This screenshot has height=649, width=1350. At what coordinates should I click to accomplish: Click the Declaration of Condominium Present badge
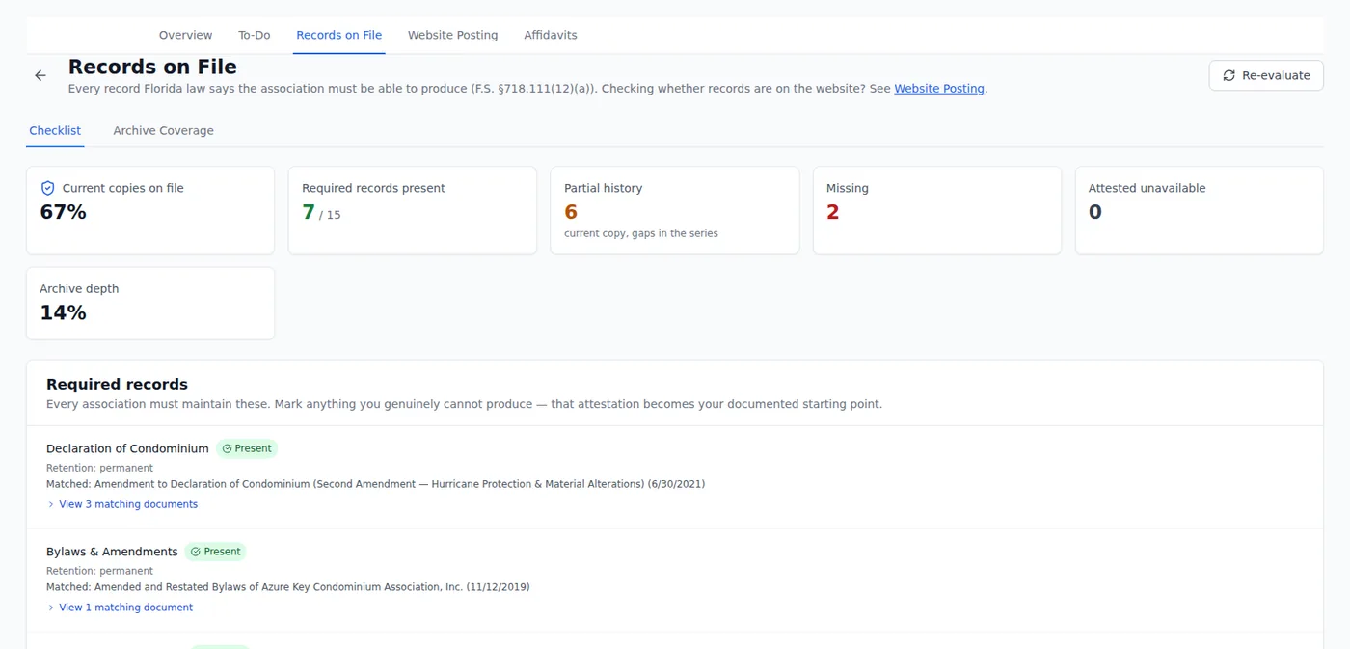coord(247,448)
